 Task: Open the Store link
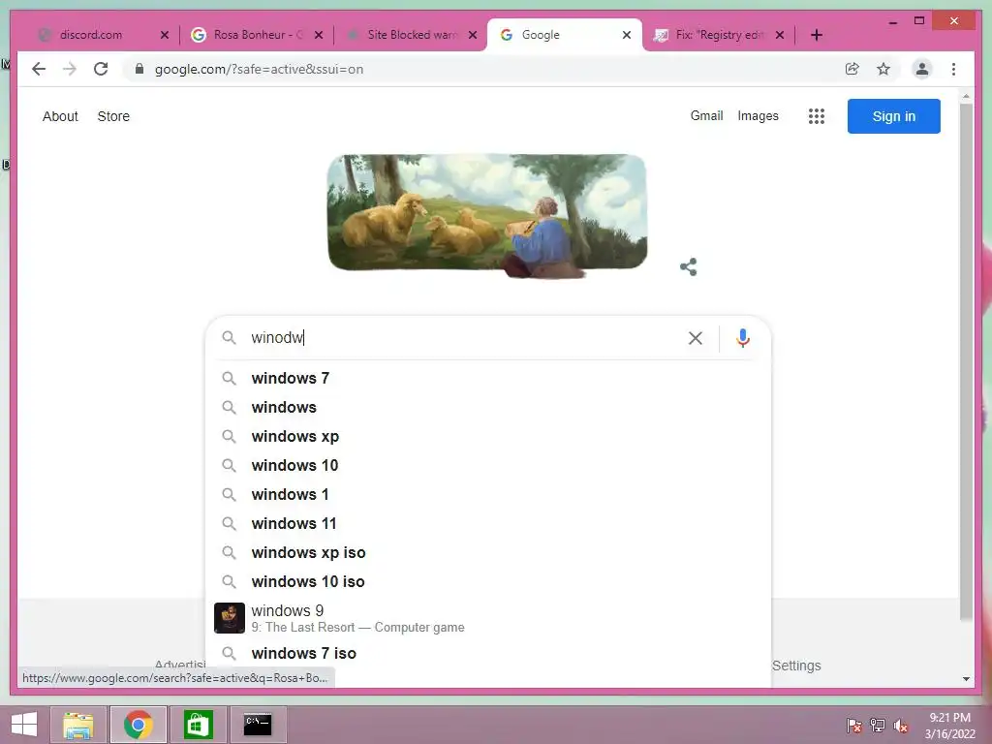113,116
